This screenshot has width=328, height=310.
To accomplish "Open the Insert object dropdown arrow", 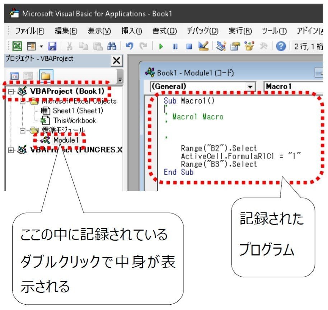I will [41, 46].
